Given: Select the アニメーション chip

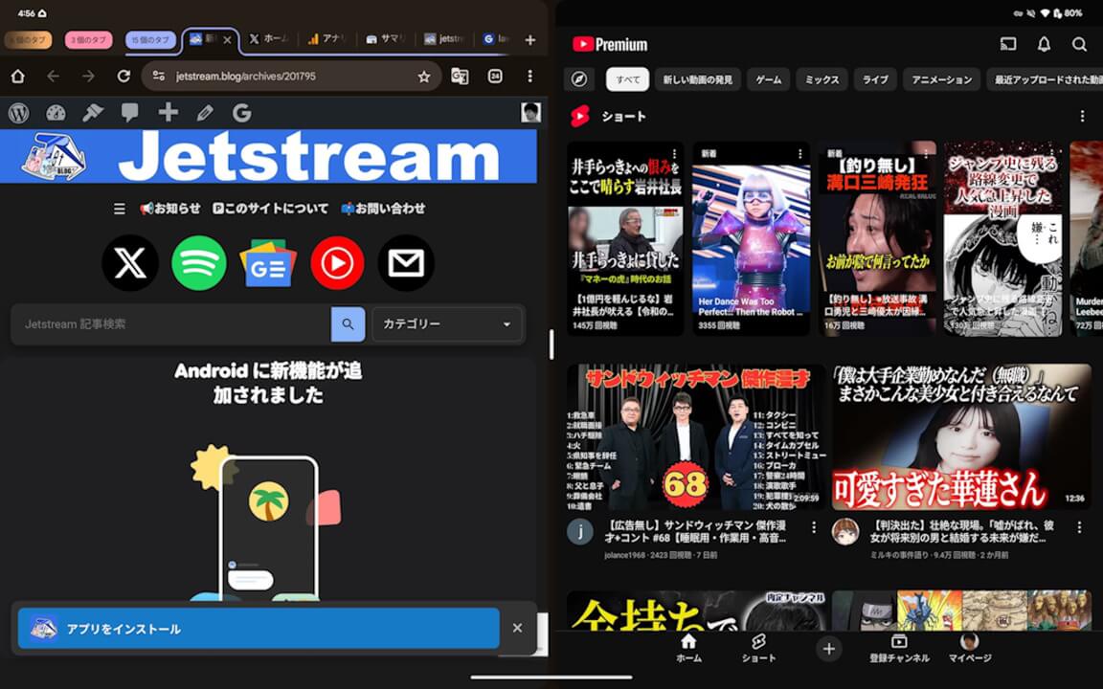Looking at the screenshot, I should click(941, 79).
